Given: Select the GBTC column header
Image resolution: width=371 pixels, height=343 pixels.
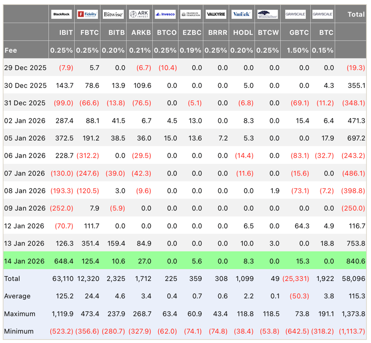Looking at the screenshot, I should coord(299,33).
